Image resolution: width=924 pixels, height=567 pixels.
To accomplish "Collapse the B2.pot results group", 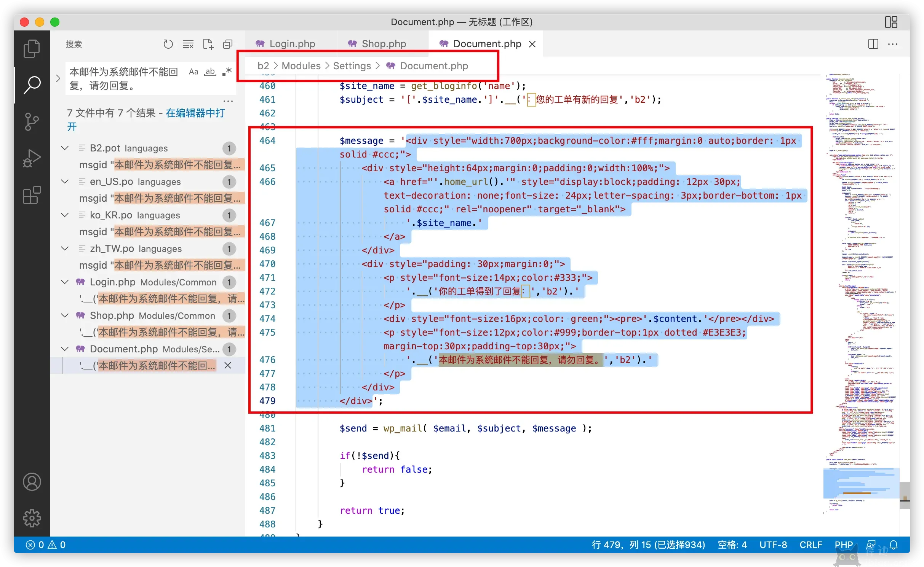I will [x=65, y=148].
